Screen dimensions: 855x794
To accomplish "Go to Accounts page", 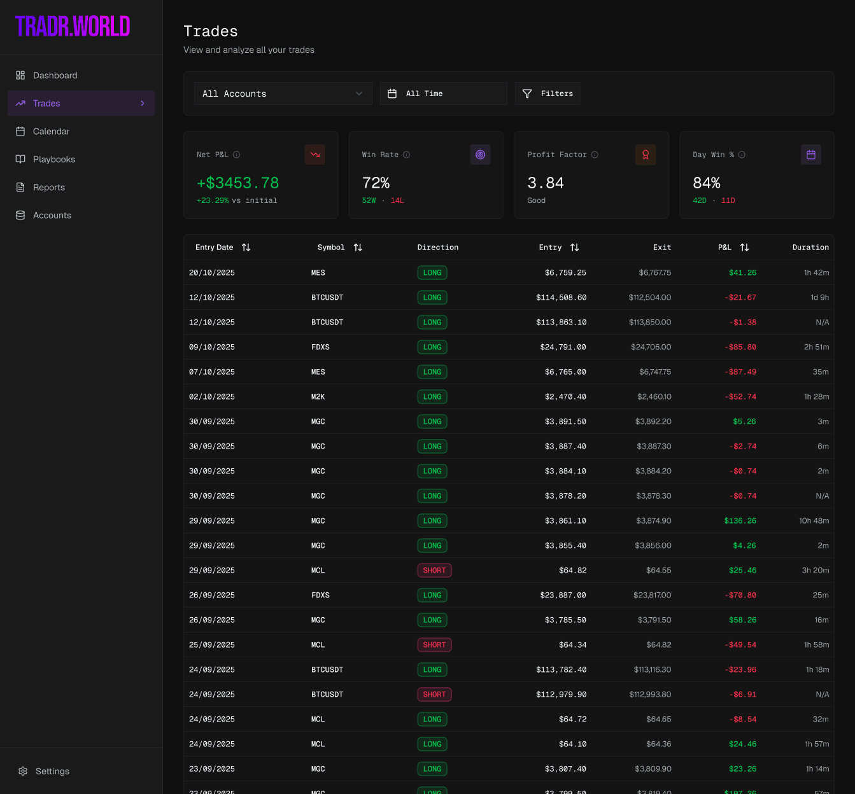I will [x=81, y=215].
